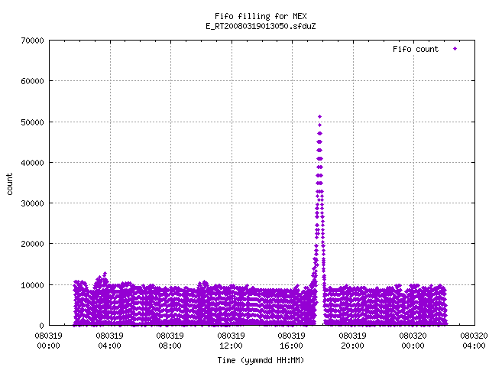Viewport: 489px width, 367px height.
Task: Click the y-axis tick value 40000
Action: point(32,163)
